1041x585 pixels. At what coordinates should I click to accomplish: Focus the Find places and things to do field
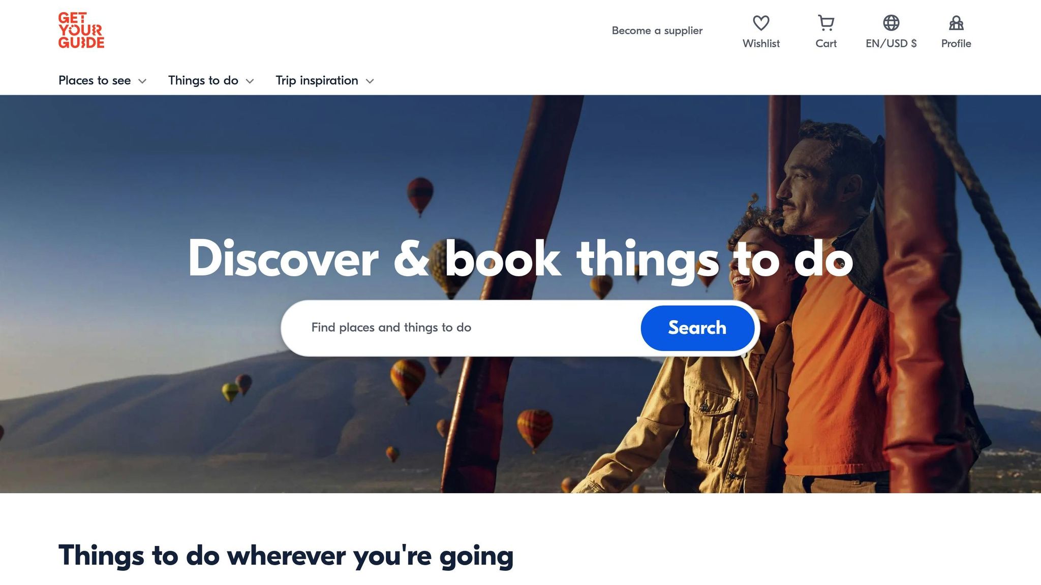coord(461,328)
